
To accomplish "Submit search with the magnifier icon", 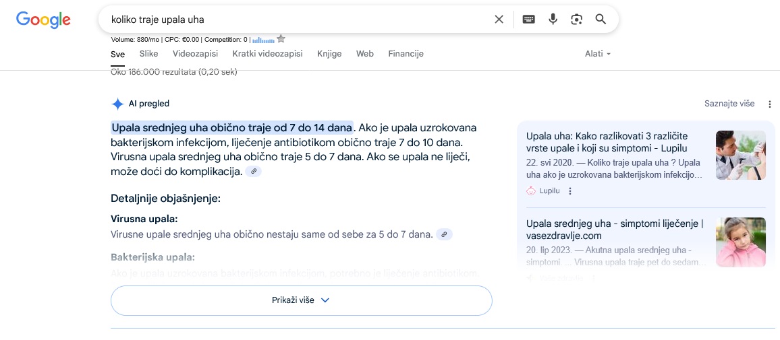I will [601, 20].
